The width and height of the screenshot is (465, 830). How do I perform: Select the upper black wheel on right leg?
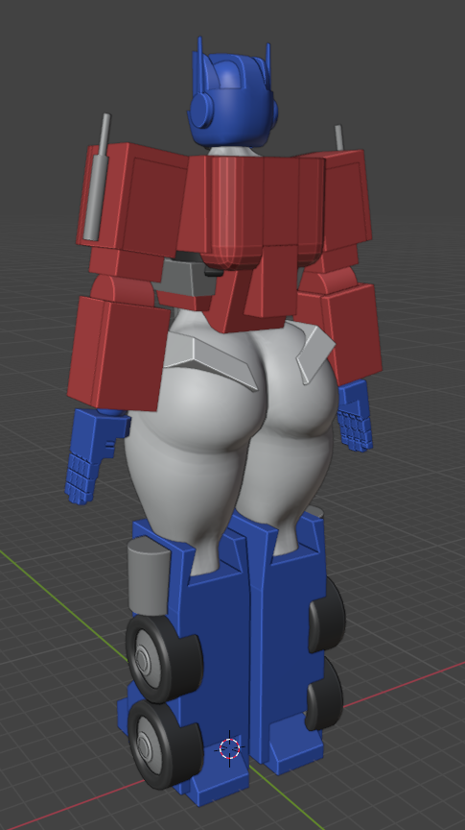point(326,614)
